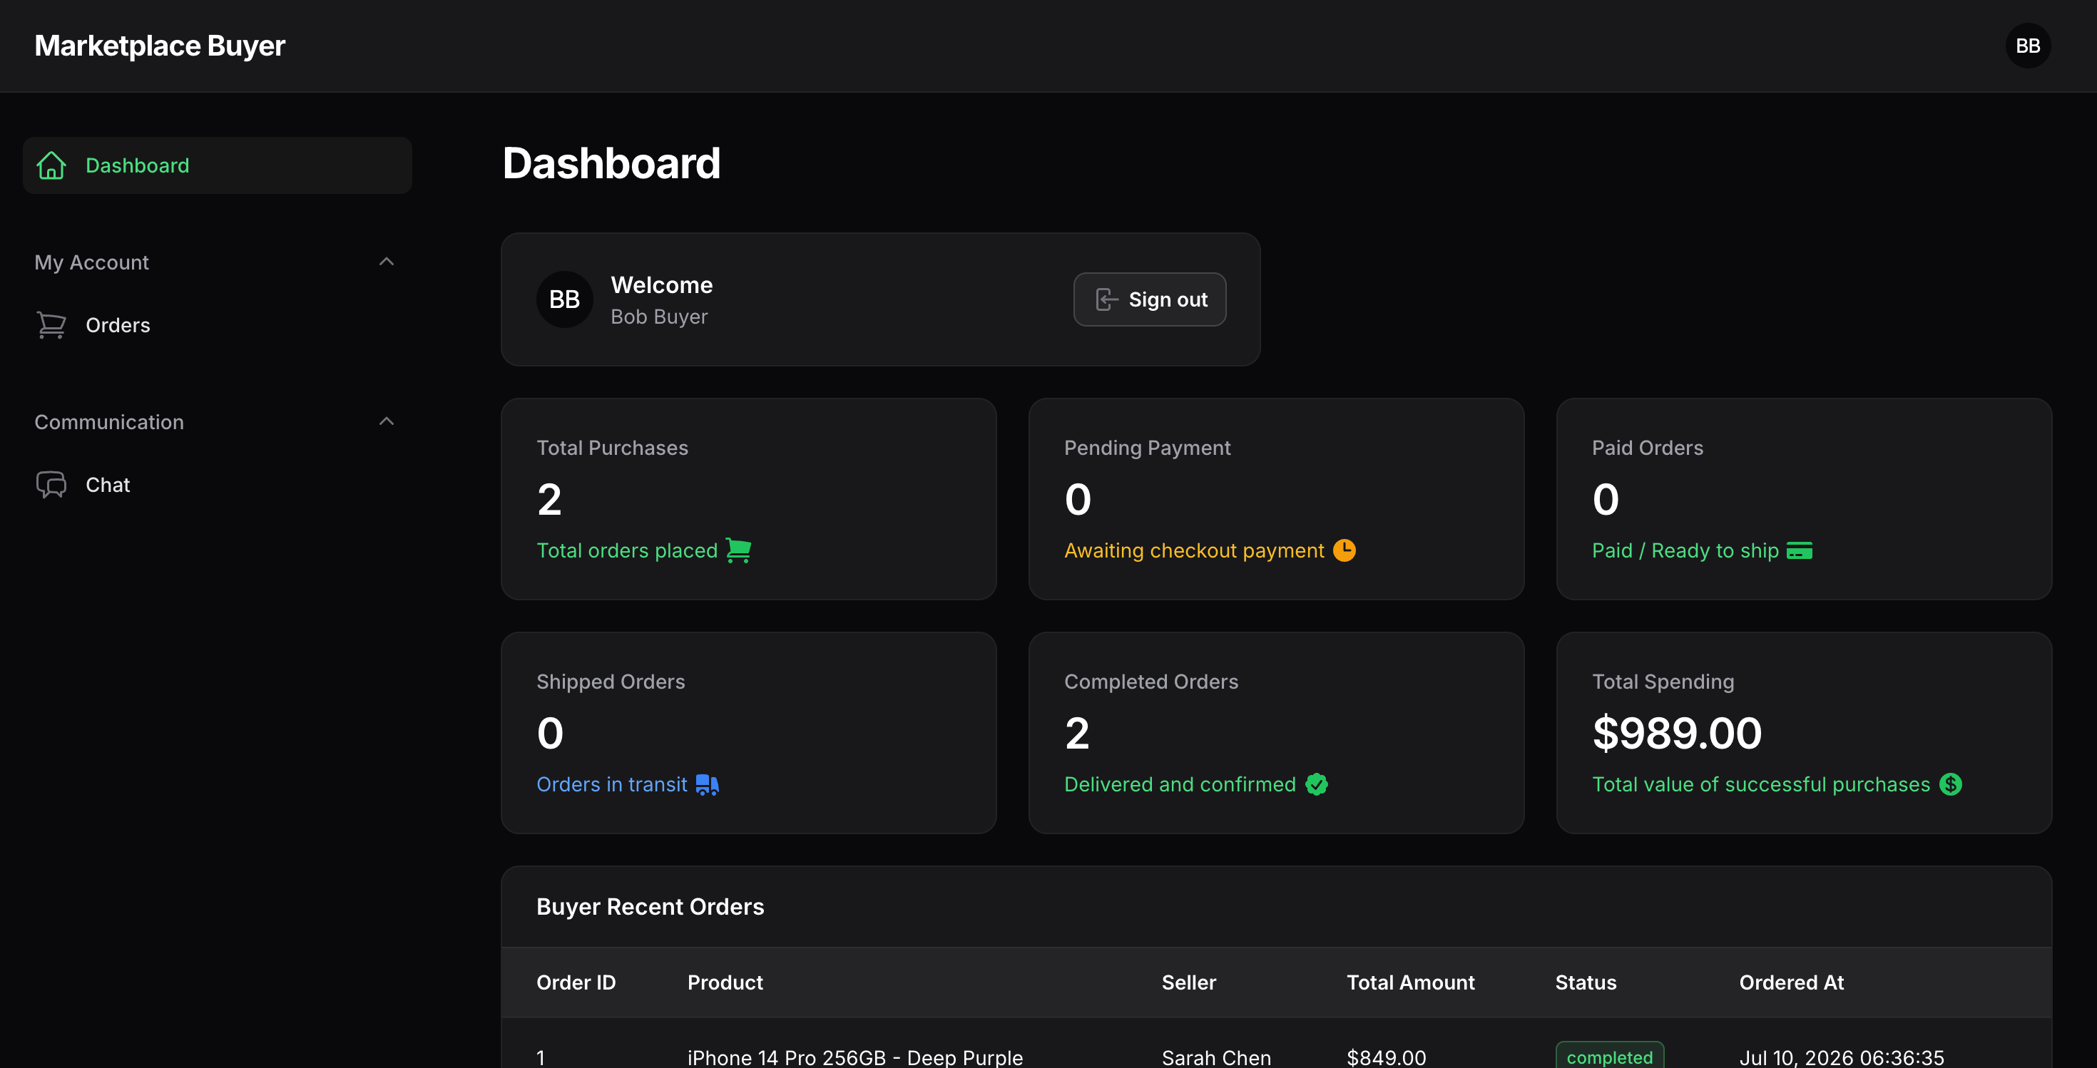Image resolution: width=2097 pixels, height=1068 pixels.
Task: Click the $849.00 amount cell
Action: point(1385,1057)
